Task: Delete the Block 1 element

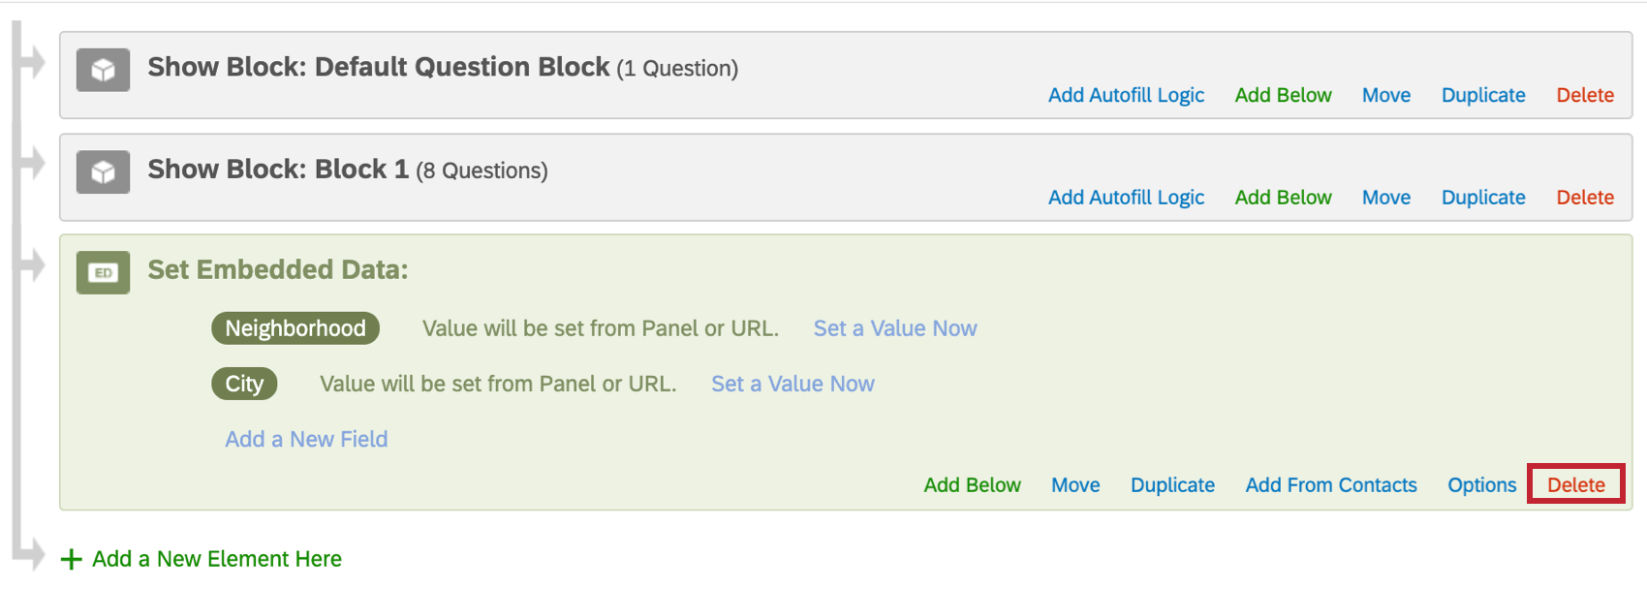Action: pyautogui.click(x=1585, y=198)
